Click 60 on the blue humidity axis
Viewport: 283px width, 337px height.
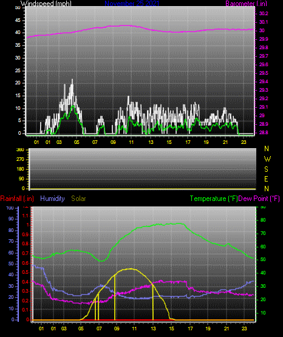coord(11,253)
